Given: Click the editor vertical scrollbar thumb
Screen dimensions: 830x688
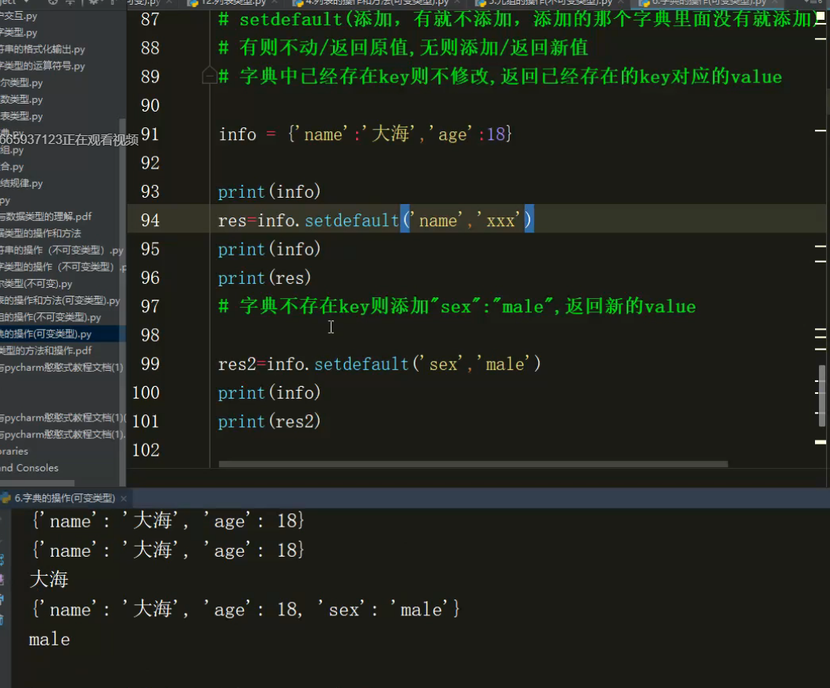Looking at the screenshot, I should tap(822, 395).
